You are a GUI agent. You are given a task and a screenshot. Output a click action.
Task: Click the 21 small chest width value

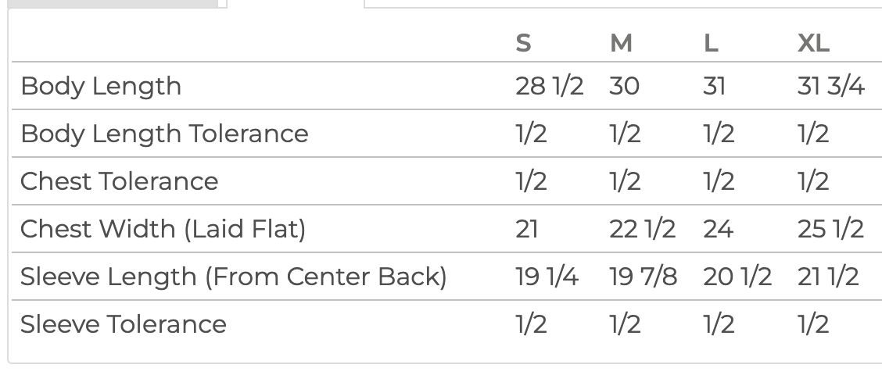[x=526, y=230]
